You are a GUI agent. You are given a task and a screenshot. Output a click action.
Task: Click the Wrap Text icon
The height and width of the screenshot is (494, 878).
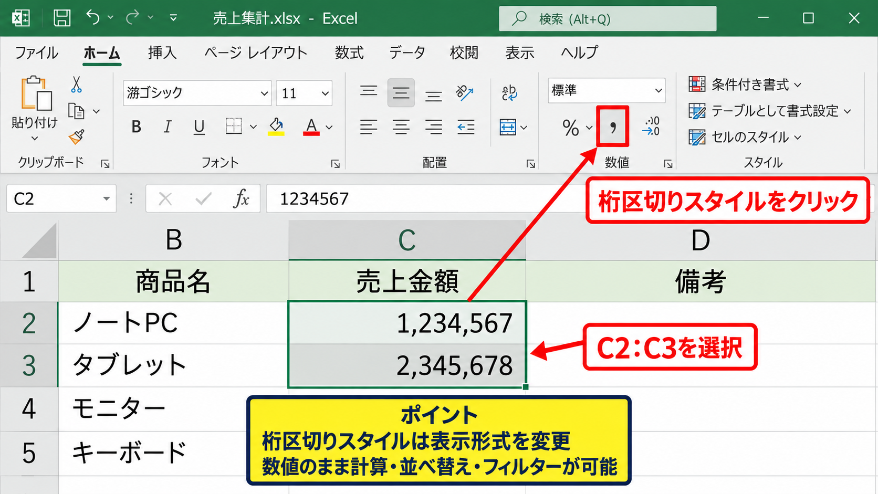pos(509,93)
